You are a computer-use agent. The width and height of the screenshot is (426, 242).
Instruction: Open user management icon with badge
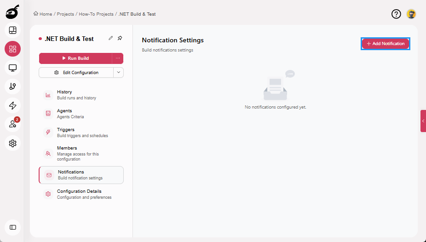click(x=13, y=124)
